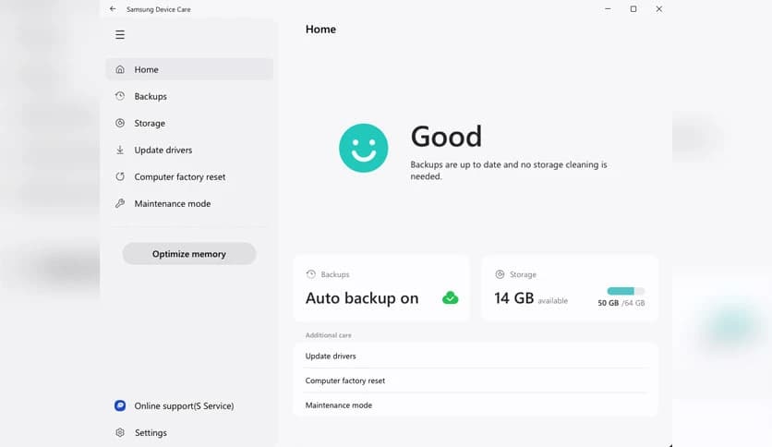Click the back arrow in the title bar

[x=113, y=9]
